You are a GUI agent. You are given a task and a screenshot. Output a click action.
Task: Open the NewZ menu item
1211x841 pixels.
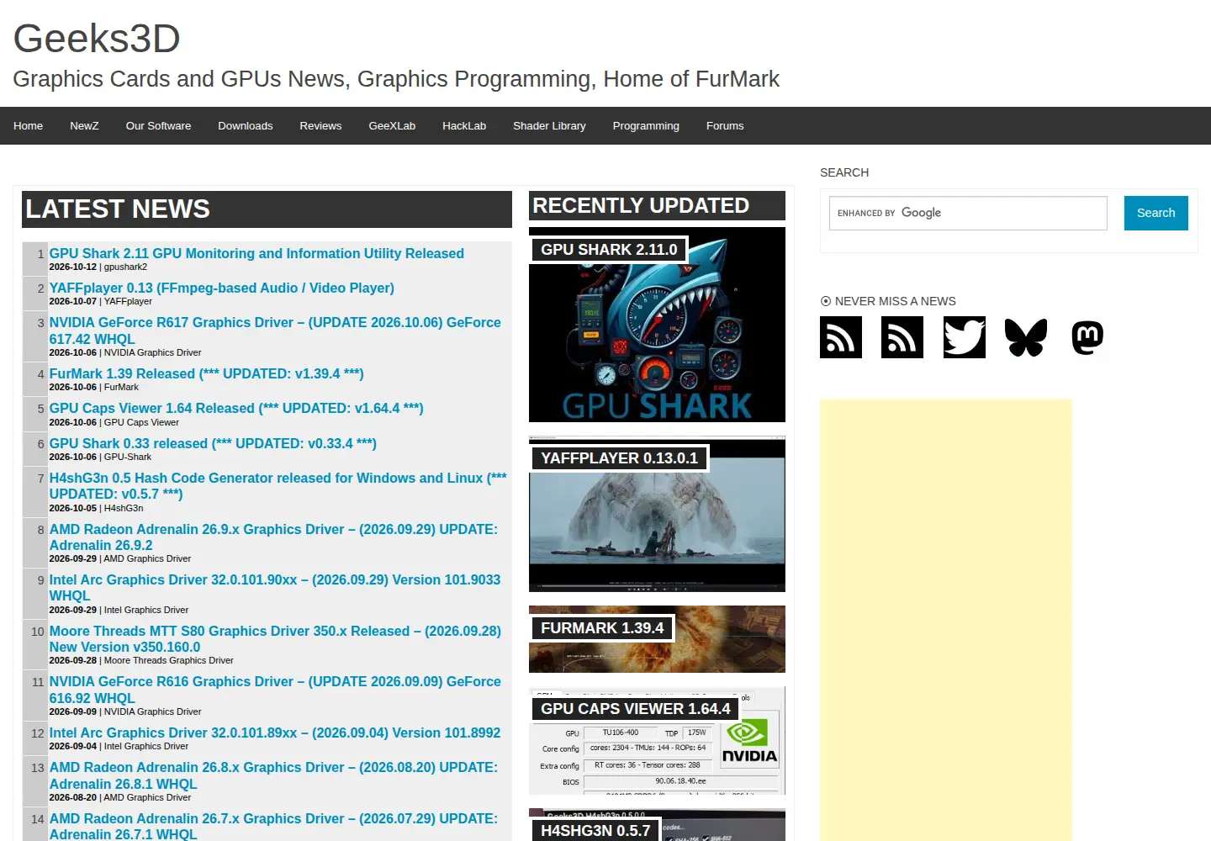(84, 126)
